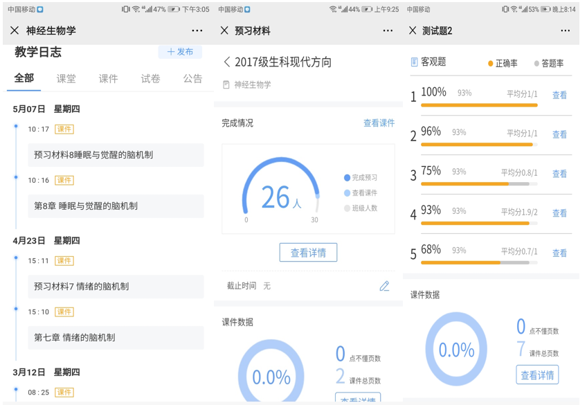Image resolution: width=587 pixels, height=405 pixels.
Task: Open more options in 预习材料 header
Action: 388,30
